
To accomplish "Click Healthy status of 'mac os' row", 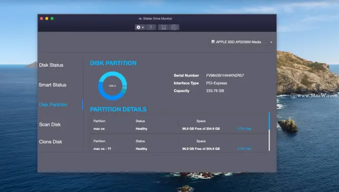I will pyautogui.click(x=142, y=129).
